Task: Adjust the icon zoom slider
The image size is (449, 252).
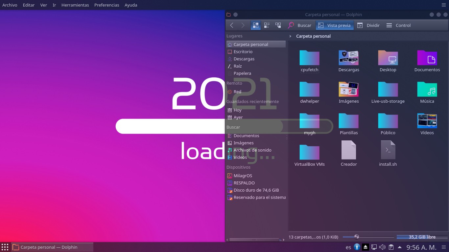Action: (357, 237)
